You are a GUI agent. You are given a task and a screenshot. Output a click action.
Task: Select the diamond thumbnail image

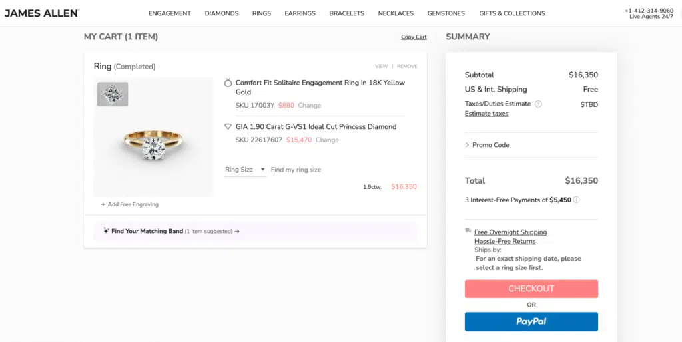113,94
